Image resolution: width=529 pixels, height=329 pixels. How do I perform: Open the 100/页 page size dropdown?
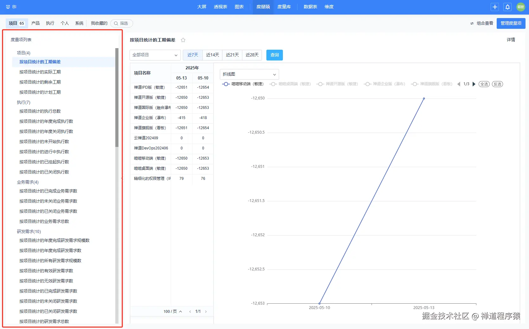coord(173,312)
